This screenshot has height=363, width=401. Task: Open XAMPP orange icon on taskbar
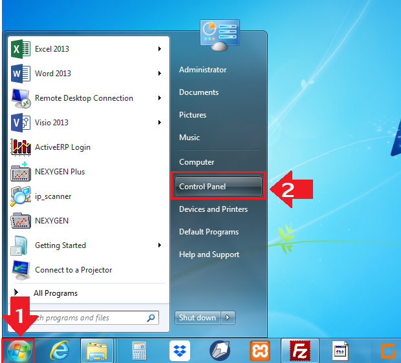(x=260, y=351)
